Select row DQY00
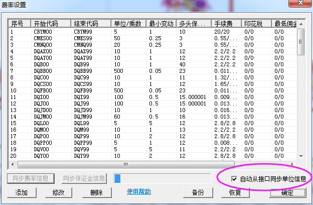This screenshot has height=205, width=313. (x=152, y=156)
